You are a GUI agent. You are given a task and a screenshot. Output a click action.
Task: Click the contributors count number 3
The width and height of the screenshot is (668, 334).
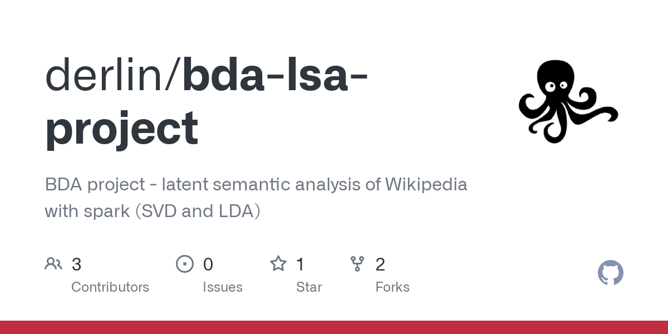pos(77,264)
